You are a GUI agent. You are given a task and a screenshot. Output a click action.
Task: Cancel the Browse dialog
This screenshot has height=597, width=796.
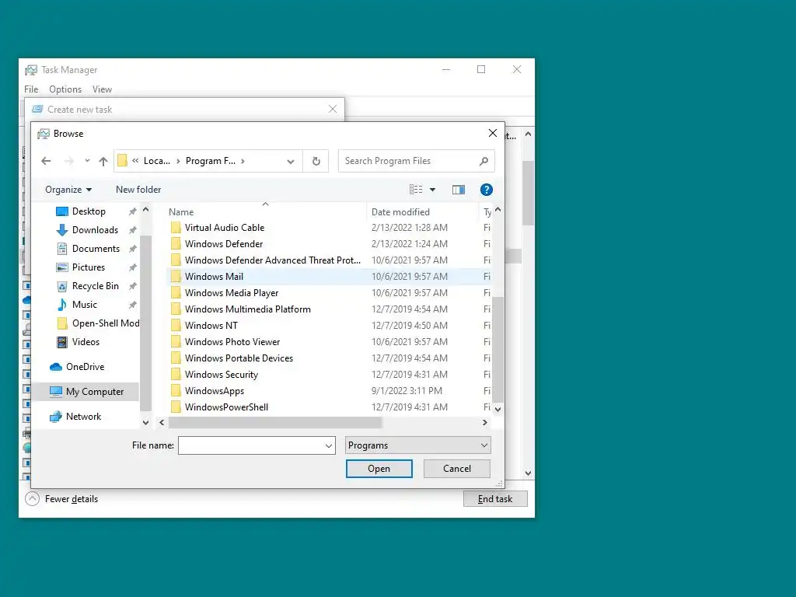click(x=457, y=469)
